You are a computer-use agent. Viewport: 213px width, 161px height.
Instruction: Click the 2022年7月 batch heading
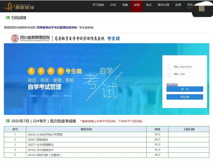pyautogui.click(x=43, y=121)
